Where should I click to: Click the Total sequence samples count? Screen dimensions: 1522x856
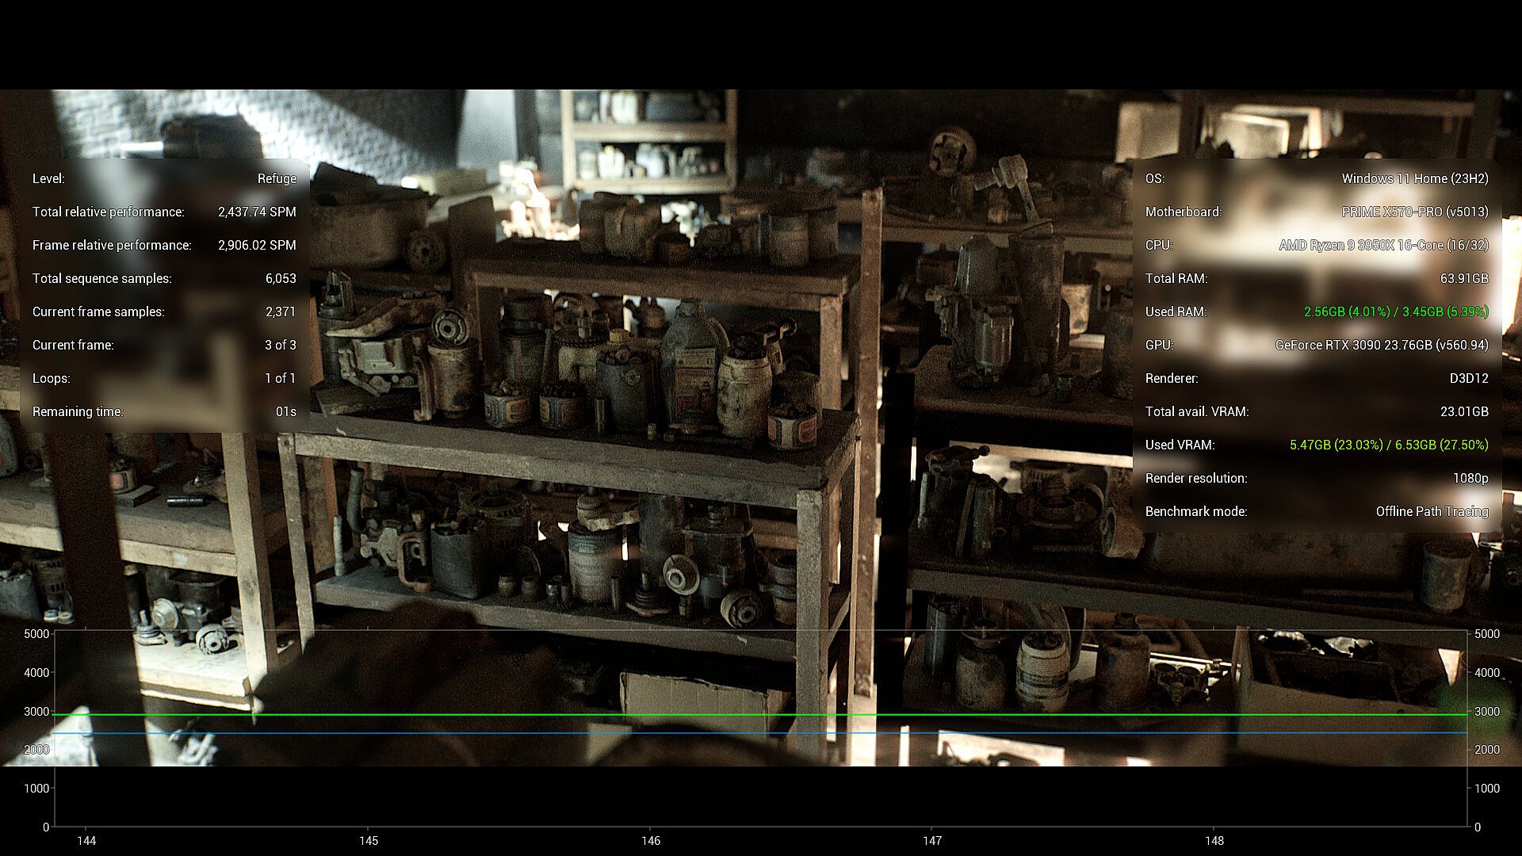click(281, 278)
